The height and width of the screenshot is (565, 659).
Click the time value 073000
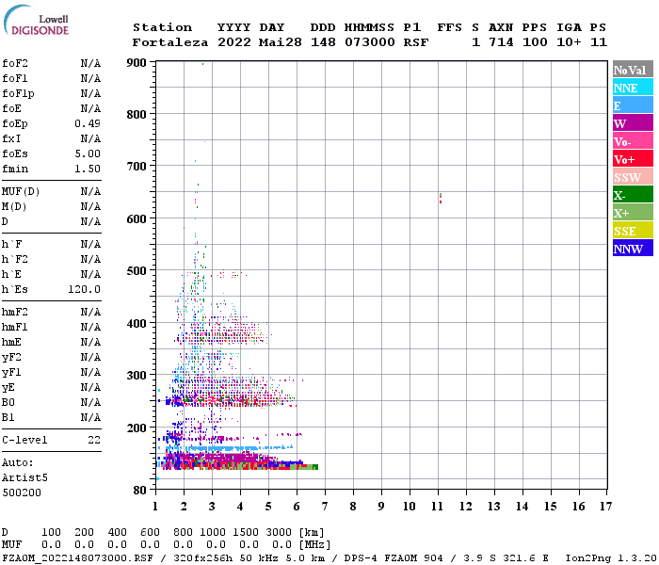pyautogui.click(x=370, y=42)
